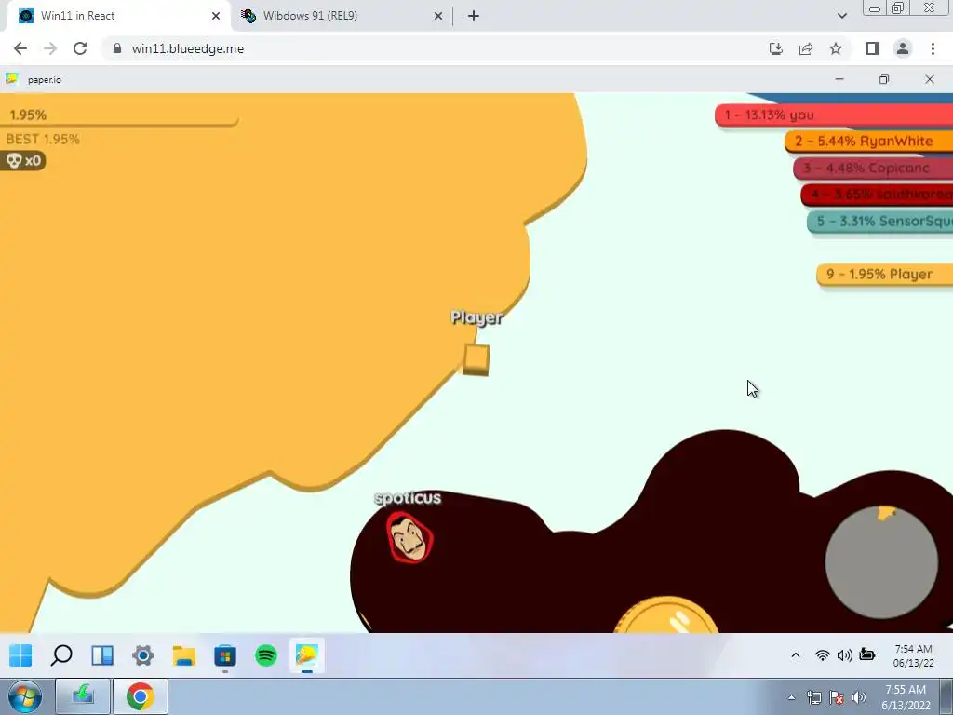The height and width of the screenshot is (715, 953).
Task: Open the Chrome profile avatar
Action: [903, 48]
